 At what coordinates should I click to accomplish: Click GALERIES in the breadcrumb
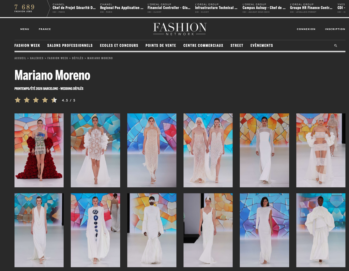(37, 58)
